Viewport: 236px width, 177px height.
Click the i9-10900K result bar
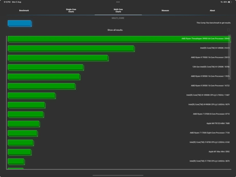pos(32,96)
